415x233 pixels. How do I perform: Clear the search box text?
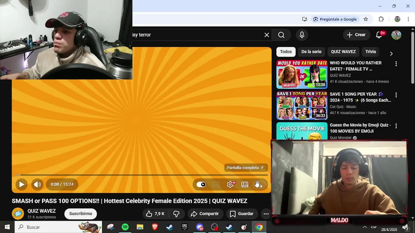(267, 35)
